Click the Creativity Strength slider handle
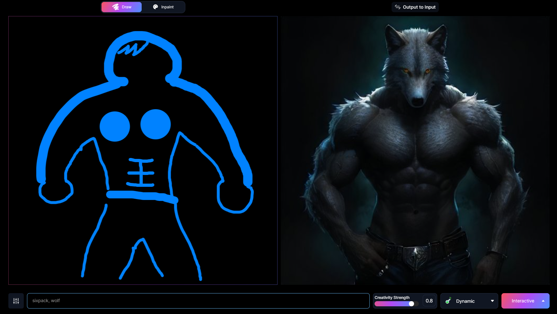Viewport: 557px width, 314px height. coord(411,304)
